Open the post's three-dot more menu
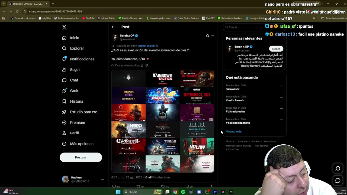 pos(213,36)
